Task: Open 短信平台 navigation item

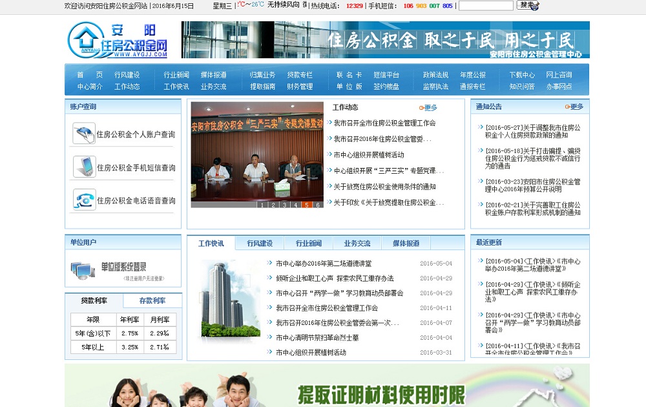Action: pyautogui.click(x=386, y=75)
